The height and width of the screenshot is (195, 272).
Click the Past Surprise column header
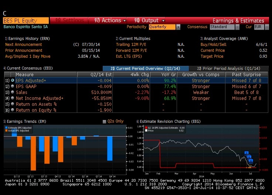coord(246,74)
